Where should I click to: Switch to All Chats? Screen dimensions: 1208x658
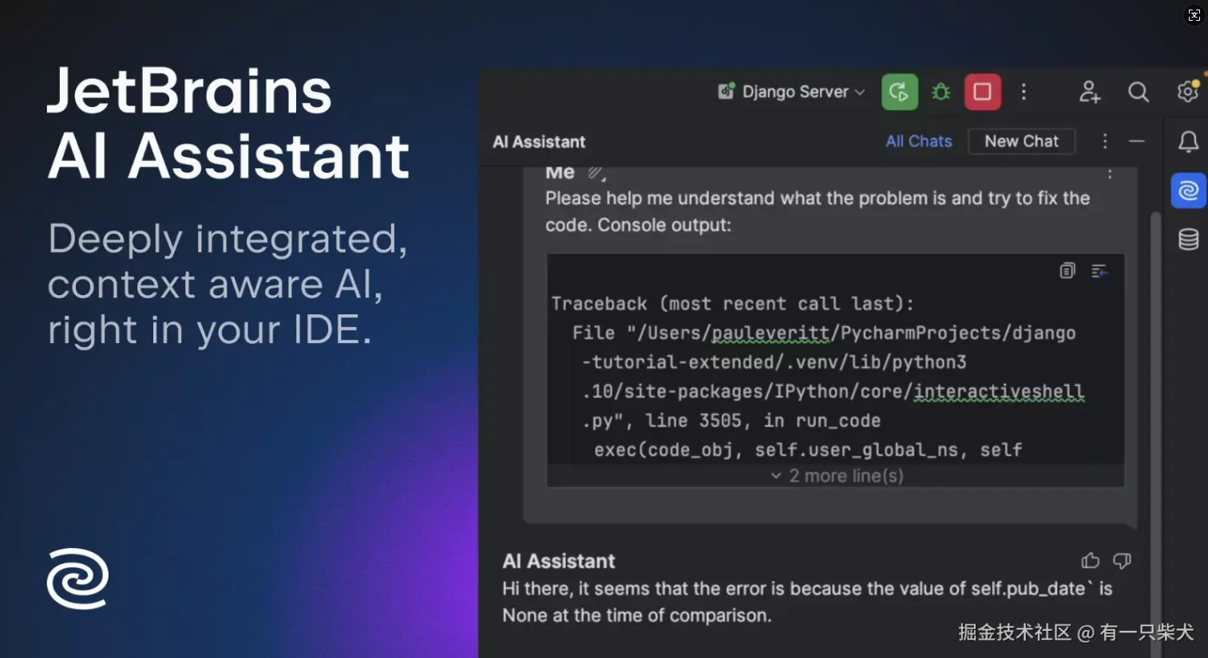click(919, 141)
